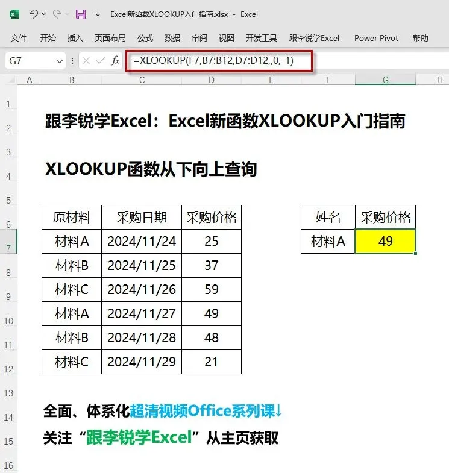The height and width of the screenshot is (473, 449).
Task: Select row 1 header
Action: (x=8, y=97)
